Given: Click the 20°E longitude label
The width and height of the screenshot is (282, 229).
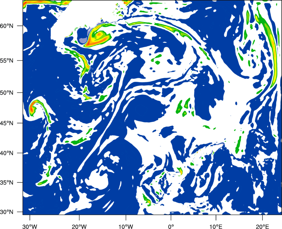Looking at the screenshot, I should pos(262,227).
